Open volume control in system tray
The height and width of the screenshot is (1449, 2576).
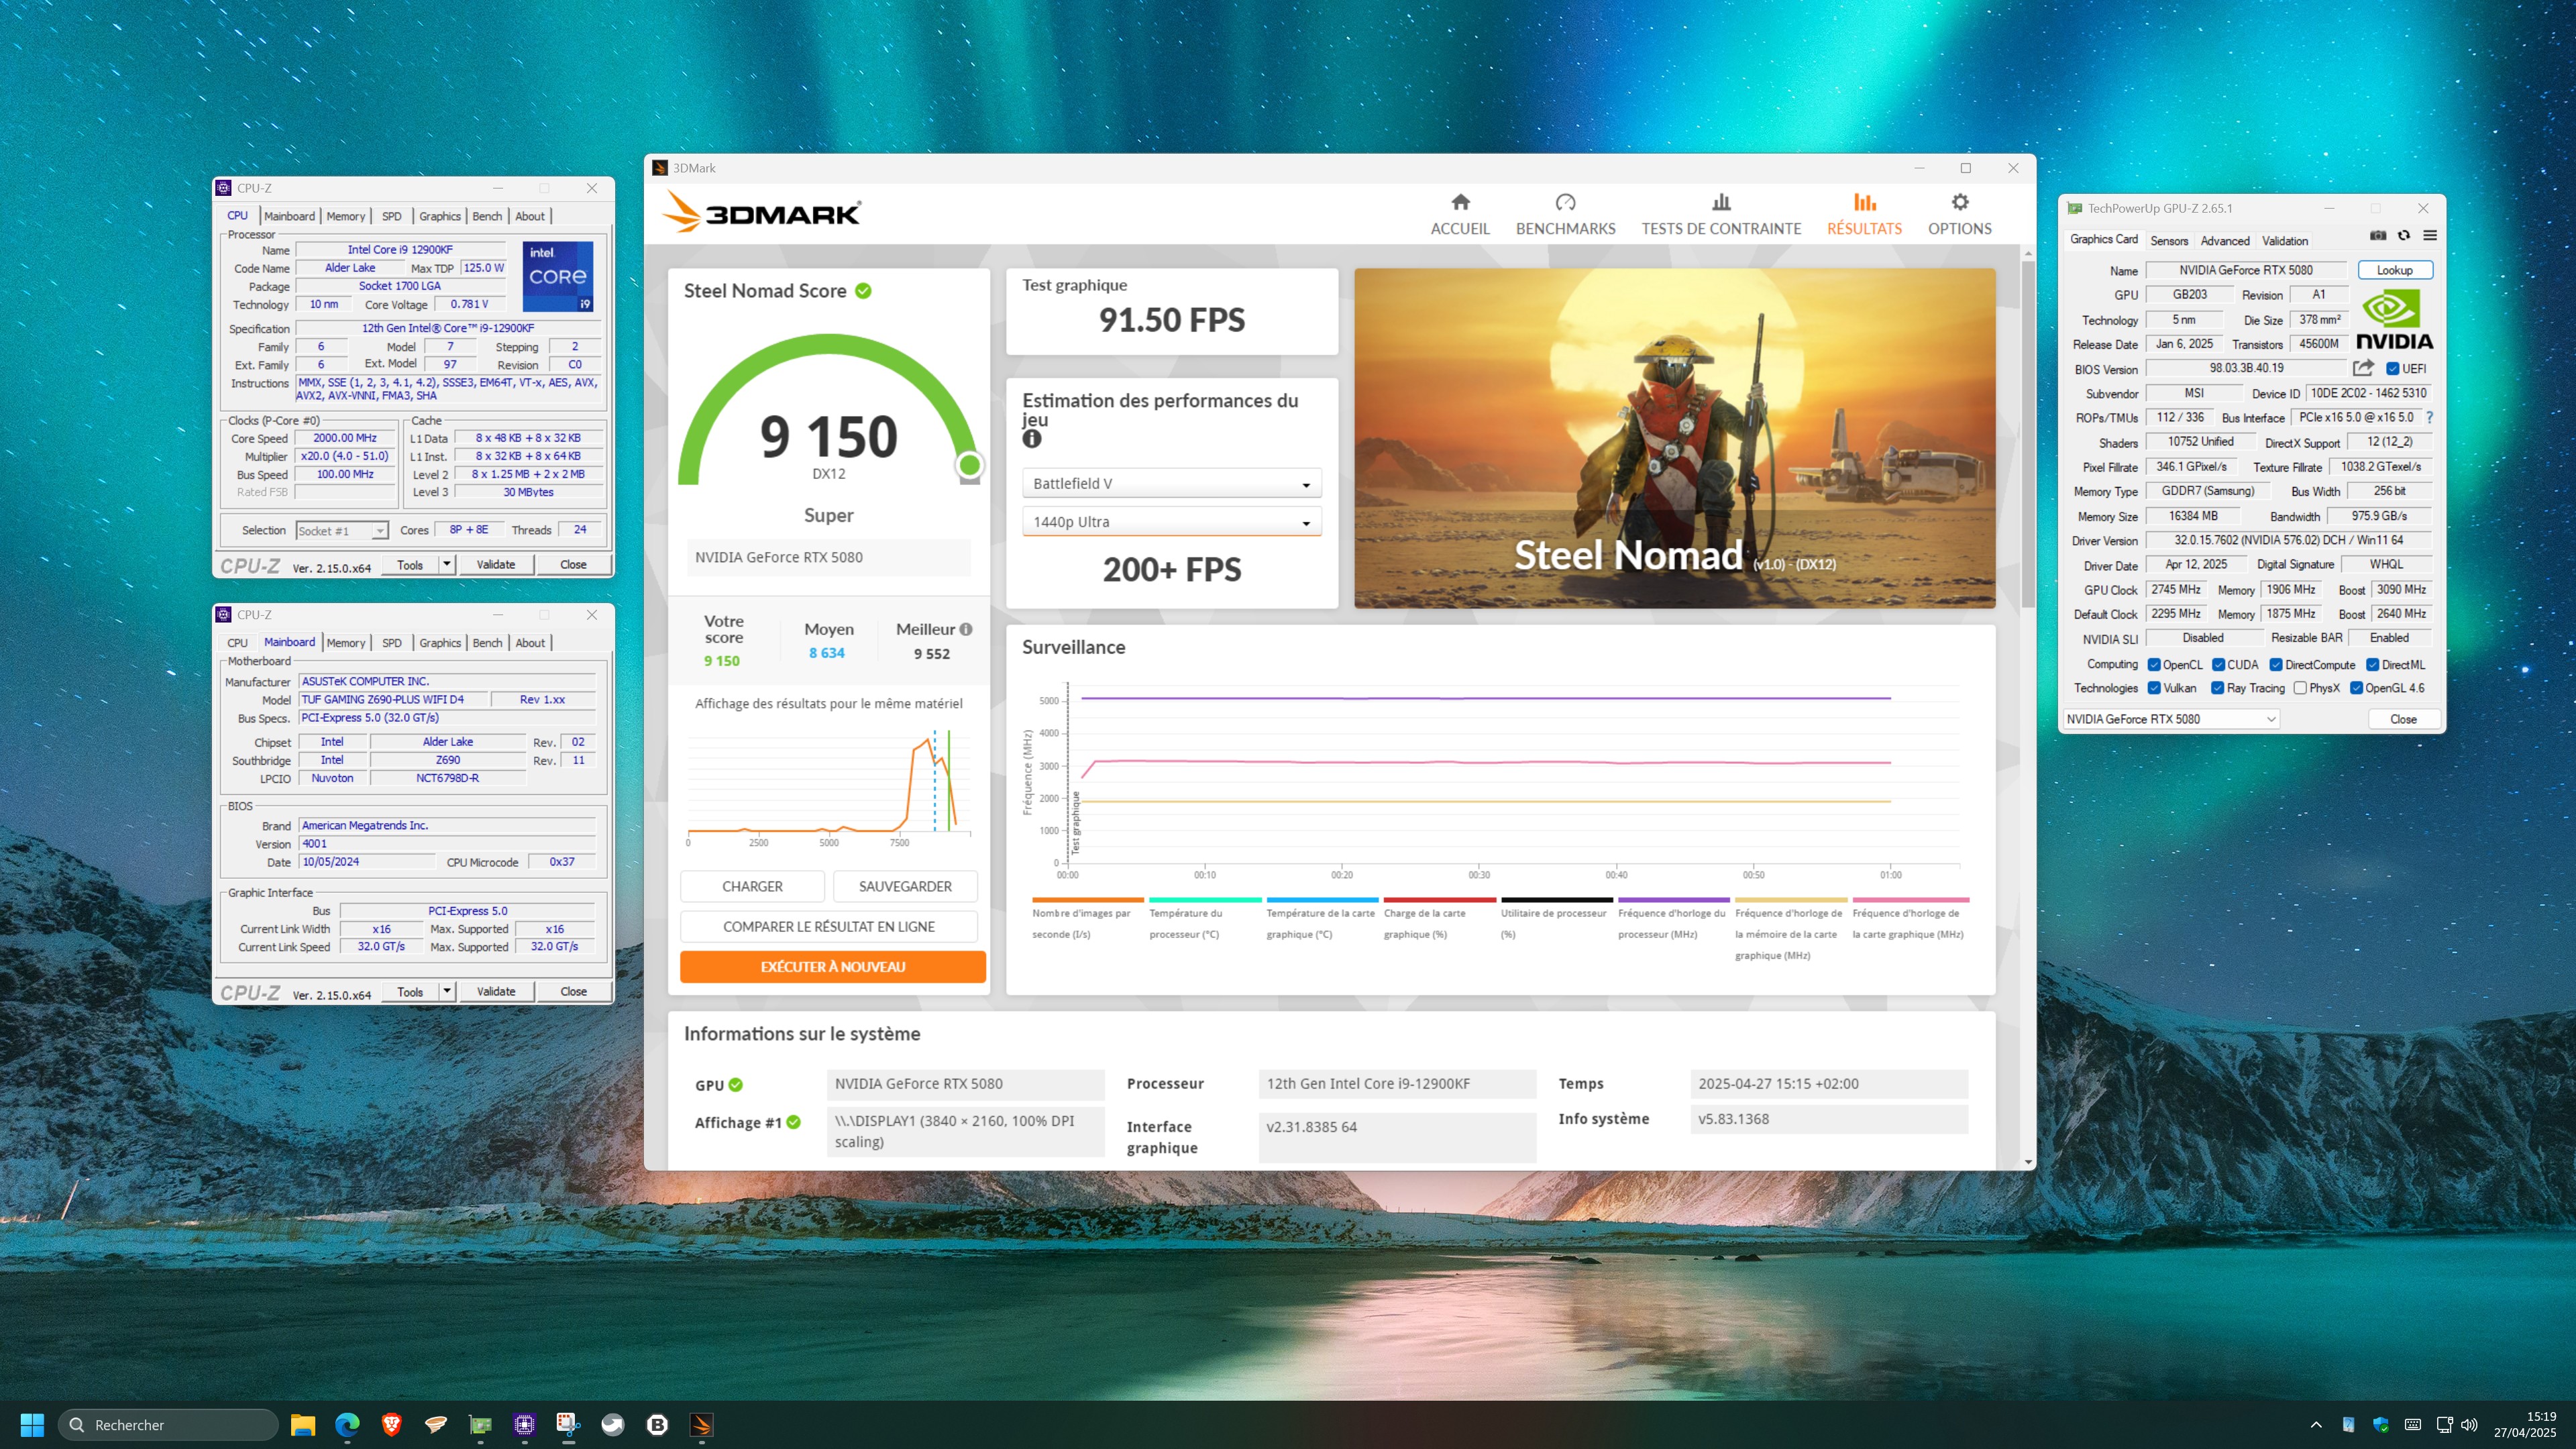tap(2469, 1424)
